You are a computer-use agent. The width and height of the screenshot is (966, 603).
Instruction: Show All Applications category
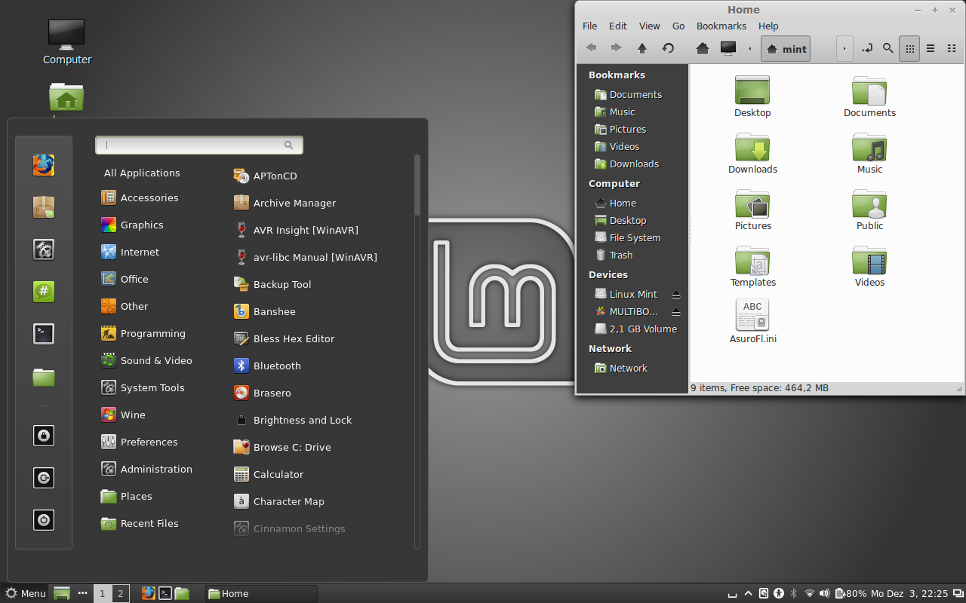click(142, 173)
